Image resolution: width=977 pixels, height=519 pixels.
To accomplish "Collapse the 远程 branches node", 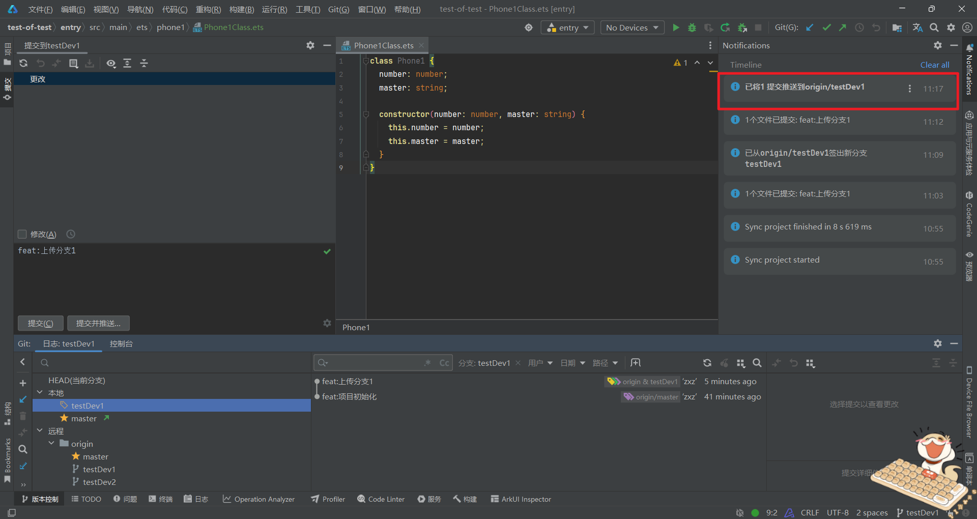I will 40,430.
